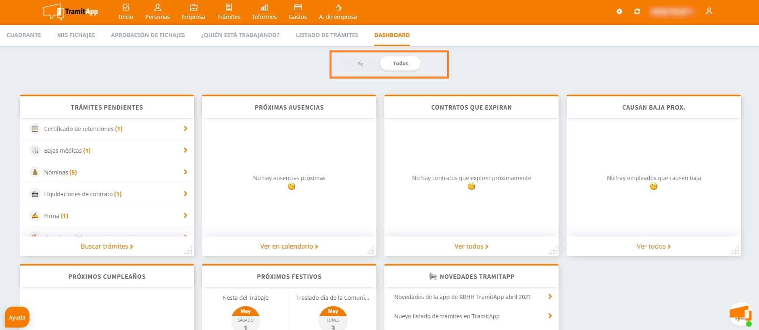This screenshot has width=759, height=330.
Task: Click resize handle of Causan baja card
Action: [x=735, y=250]
